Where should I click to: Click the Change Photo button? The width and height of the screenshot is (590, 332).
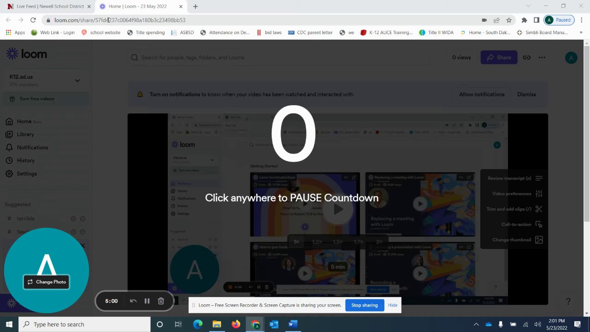click(x=46, y=282)
